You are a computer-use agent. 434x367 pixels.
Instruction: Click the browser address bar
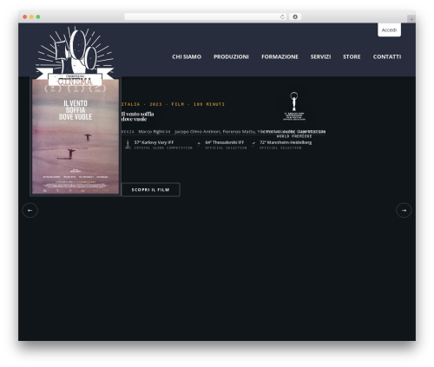pos(206,16)
